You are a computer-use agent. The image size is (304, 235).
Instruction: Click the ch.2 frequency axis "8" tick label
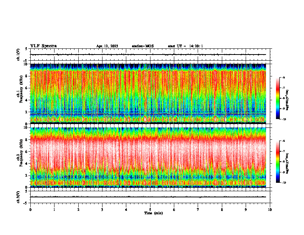[x=27, y=140]
